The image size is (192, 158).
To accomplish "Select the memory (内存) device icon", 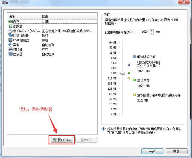I will [10, 22].
